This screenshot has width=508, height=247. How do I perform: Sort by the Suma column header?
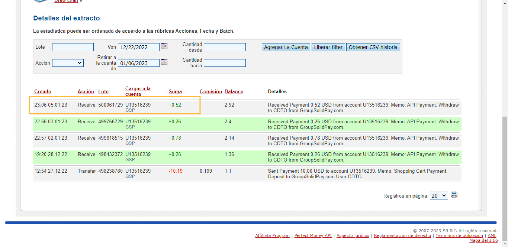coord(175,92)
